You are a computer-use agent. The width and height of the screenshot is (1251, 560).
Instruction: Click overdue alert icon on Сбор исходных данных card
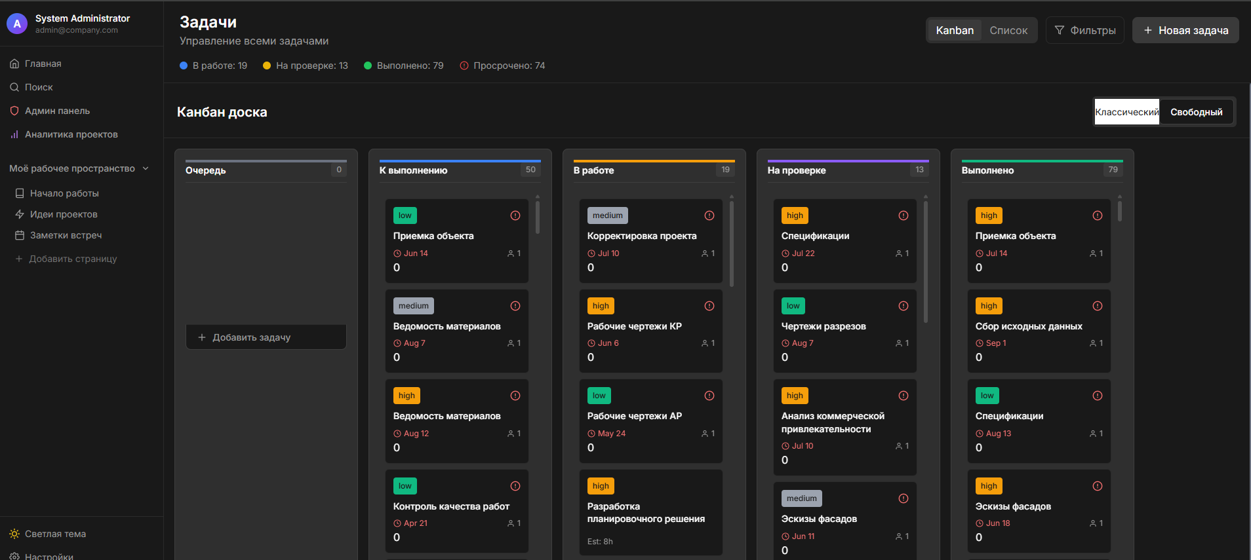(1098, 306)
